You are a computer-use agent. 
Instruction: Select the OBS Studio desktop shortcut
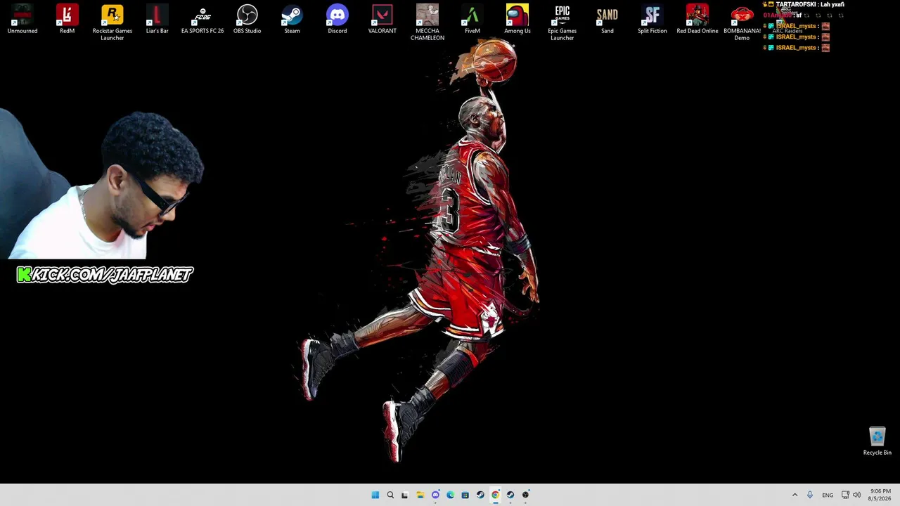pos(247,20)
